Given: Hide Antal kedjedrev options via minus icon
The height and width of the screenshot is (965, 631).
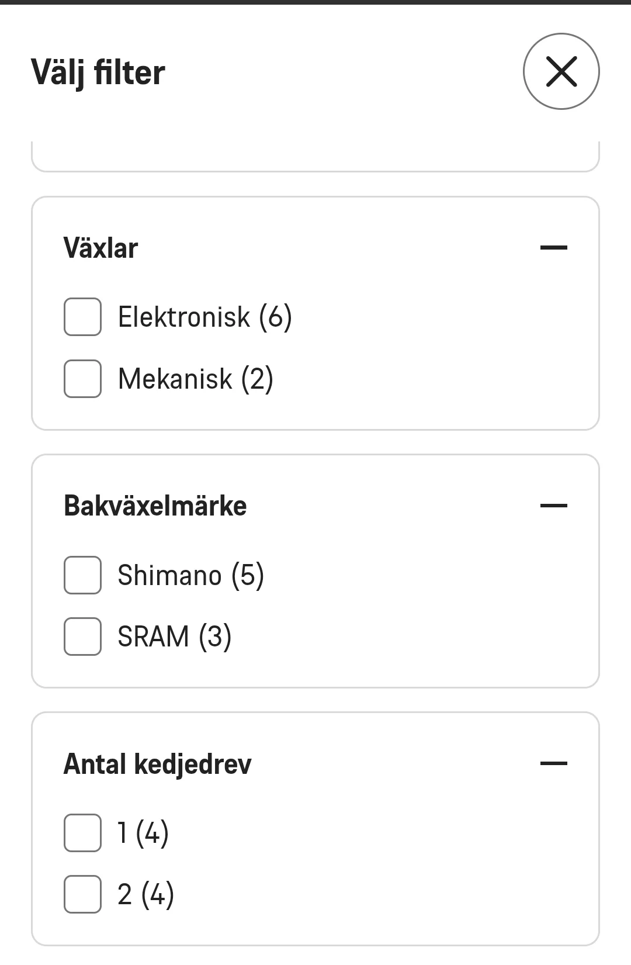Looking at the screenshot, I should pyautogui.click(x=553, y=763).
